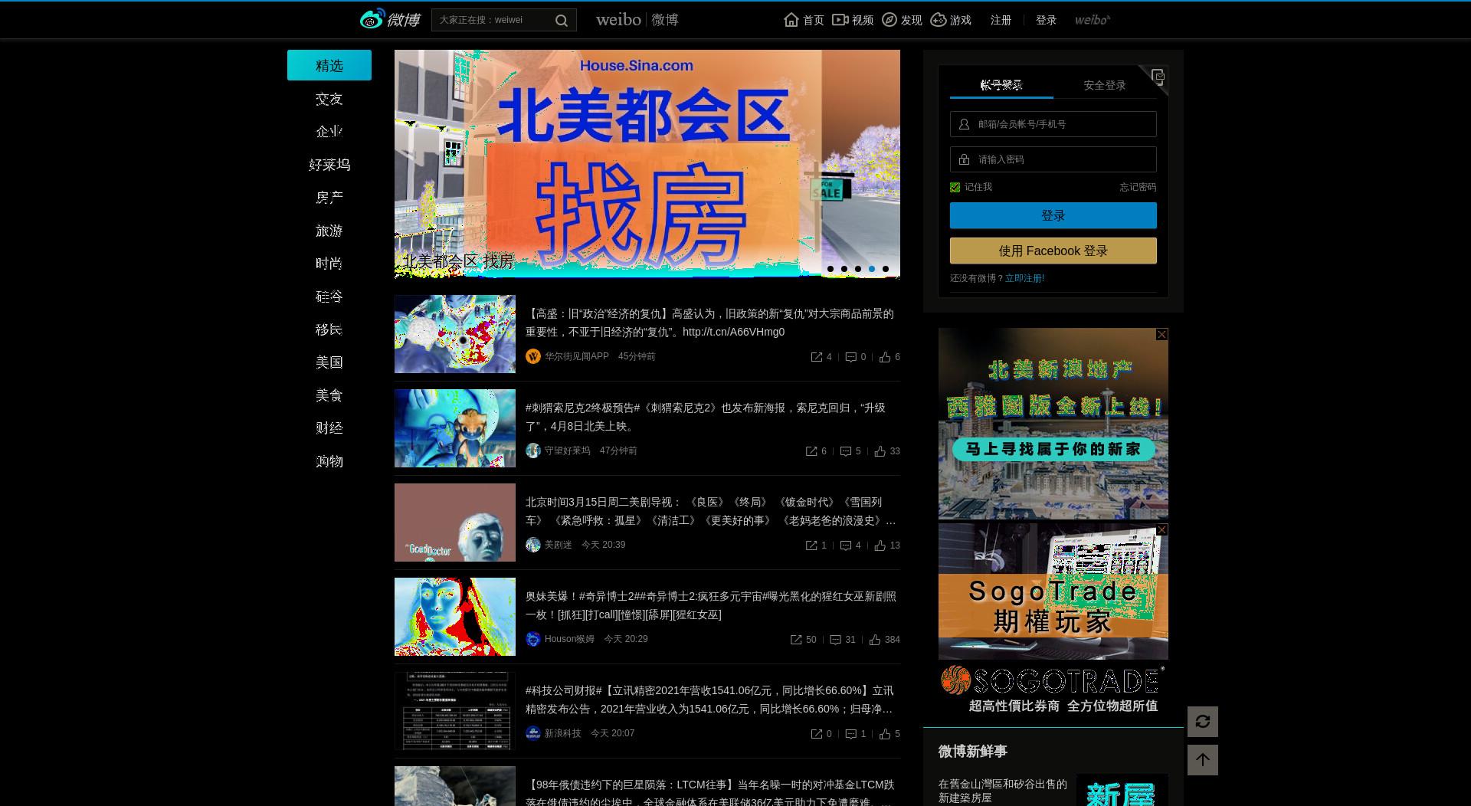The height and width of the screenshot is (806, 1471).
Task: Open 华尔街见闻APP author avatar
Action: pos(533,356)
